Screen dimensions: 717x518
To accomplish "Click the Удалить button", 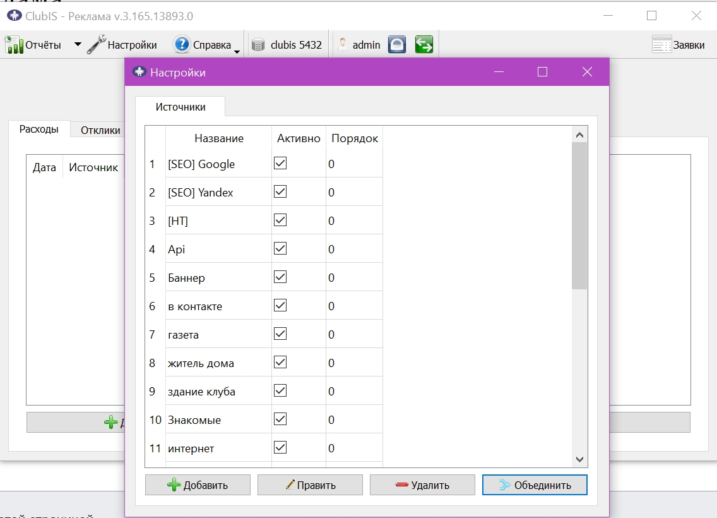I will pos(422,485).
